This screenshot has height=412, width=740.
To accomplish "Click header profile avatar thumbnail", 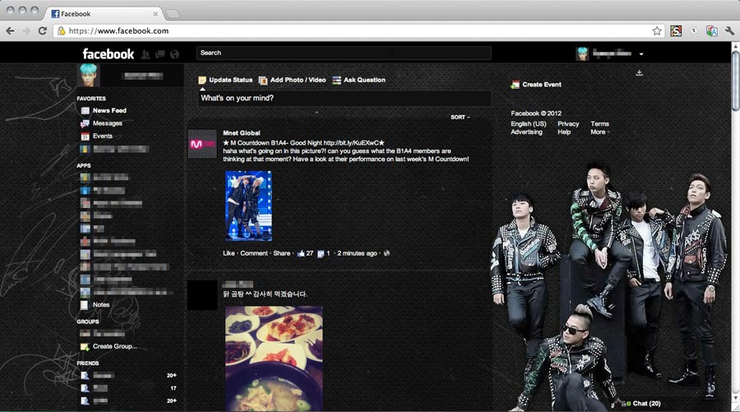I will 582,53.
